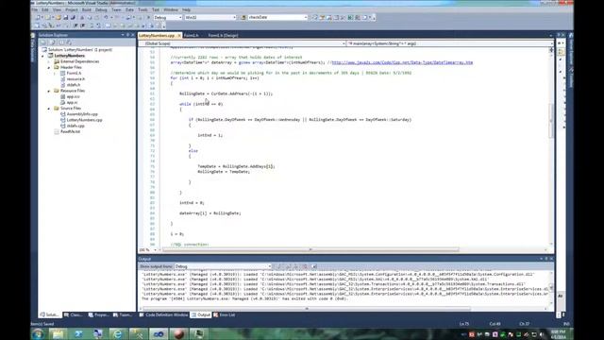Open the Class View bottom tab
The height and width of the screenshot is (340, 604).
[x=74, y=314]
